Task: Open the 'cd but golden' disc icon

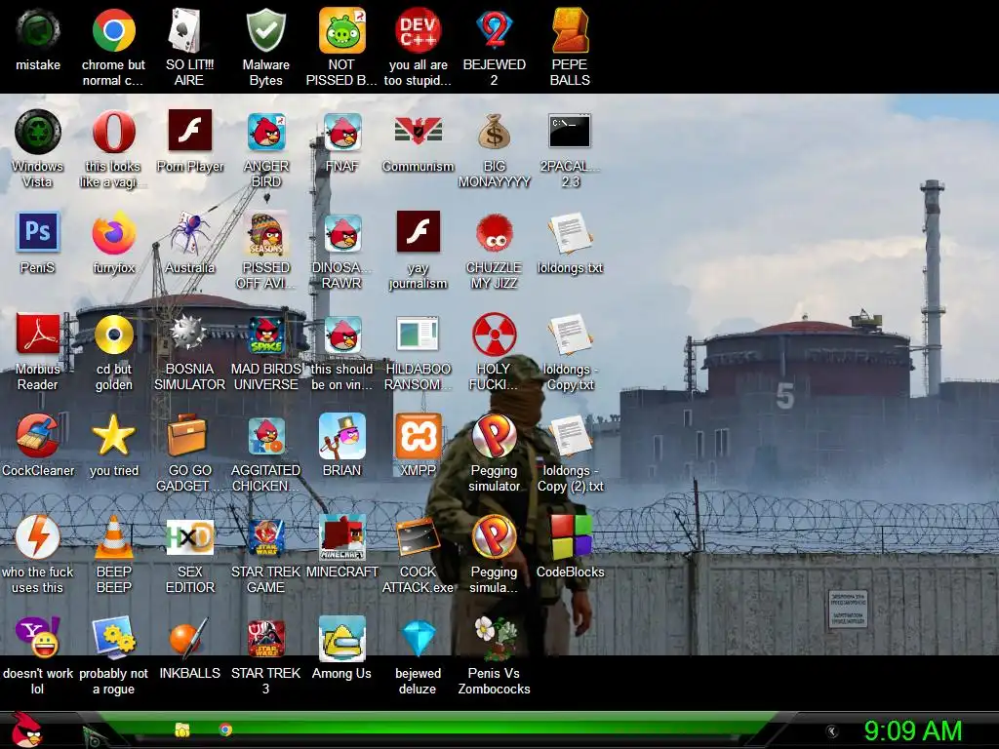Action: pyautogui.click(x=113, y=335)
